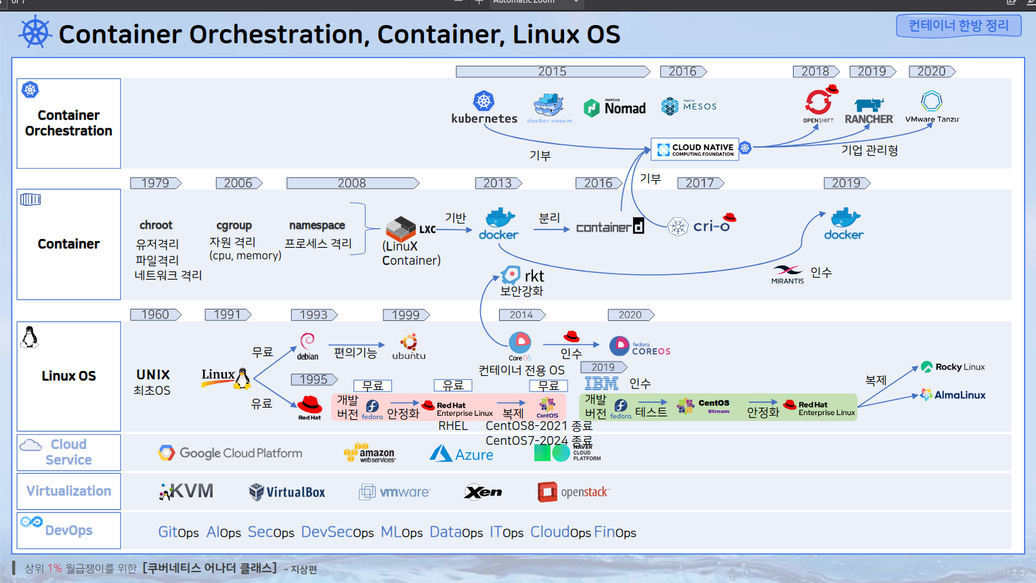Click the LXC container logo
The width and height of the screenshot is (1036, 583).
tap(410, 230)
